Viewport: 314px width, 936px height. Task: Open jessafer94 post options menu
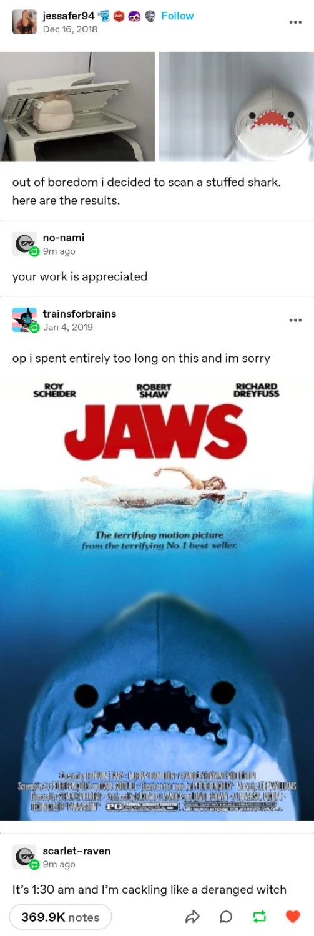click(x=295, y=22)
